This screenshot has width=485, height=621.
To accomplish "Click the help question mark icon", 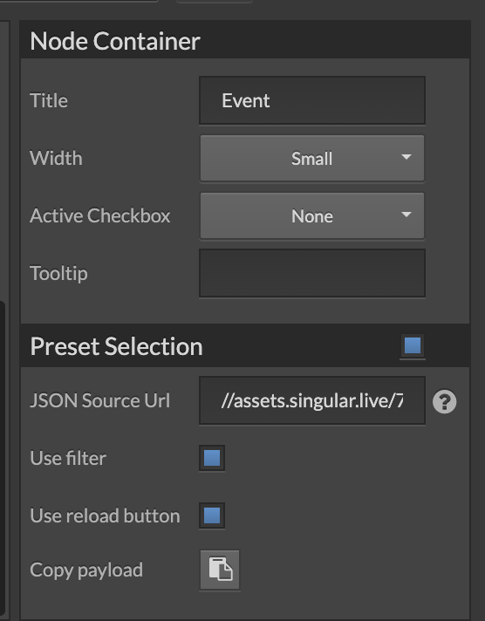I will [445, 401].
